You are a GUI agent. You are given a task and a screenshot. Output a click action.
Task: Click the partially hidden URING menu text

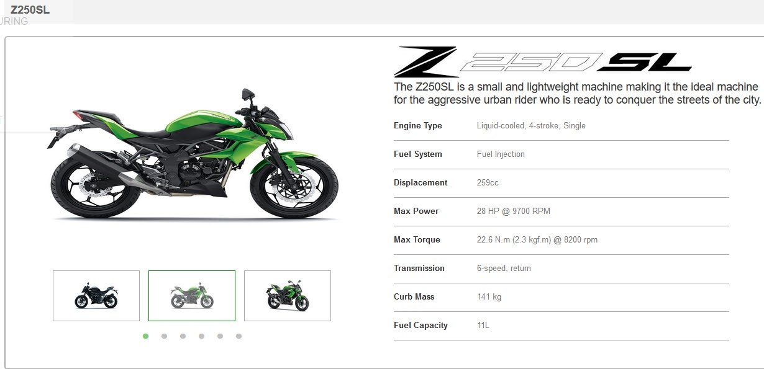tap(14, 21)
